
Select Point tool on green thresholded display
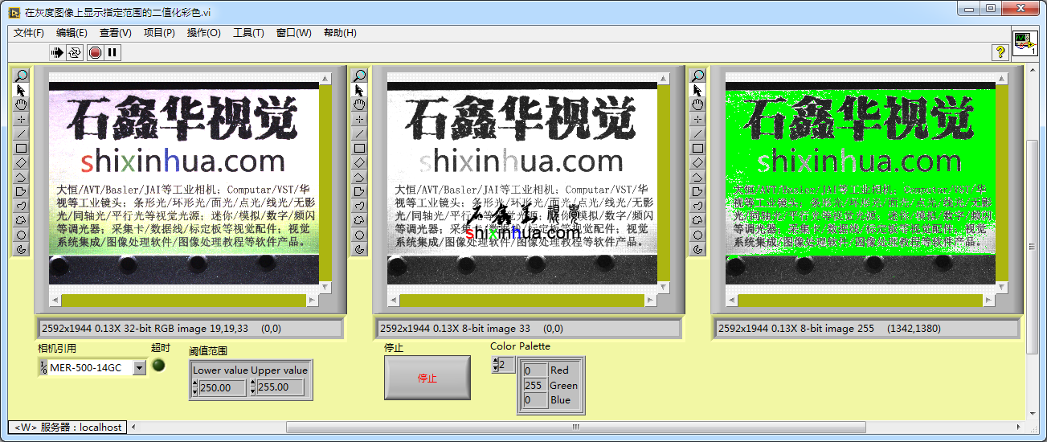(698, 119)
